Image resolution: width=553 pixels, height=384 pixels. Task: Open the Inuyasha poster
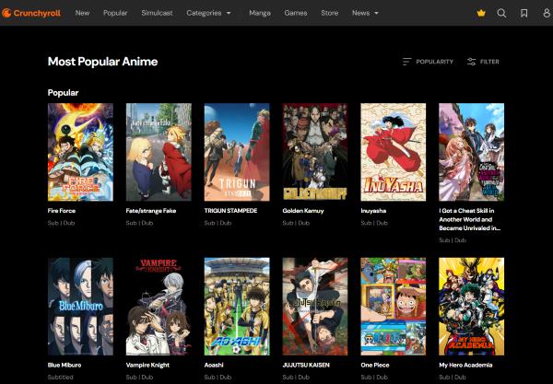(x=394, y=152)
